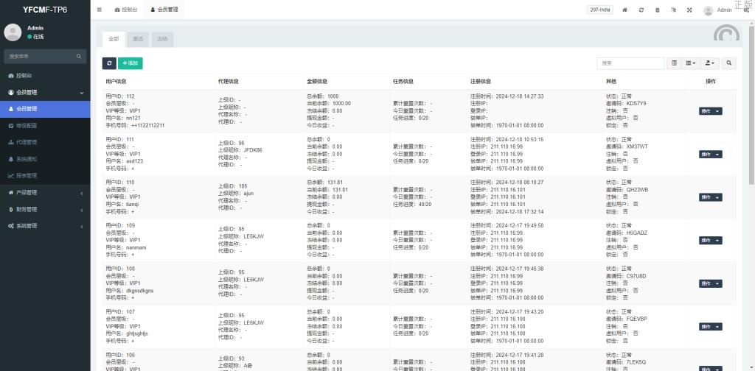Open 操作 dropdown for user ID 112
This screenshot has width=755, height=371.
pyautogui.click(x=710, y=111)
